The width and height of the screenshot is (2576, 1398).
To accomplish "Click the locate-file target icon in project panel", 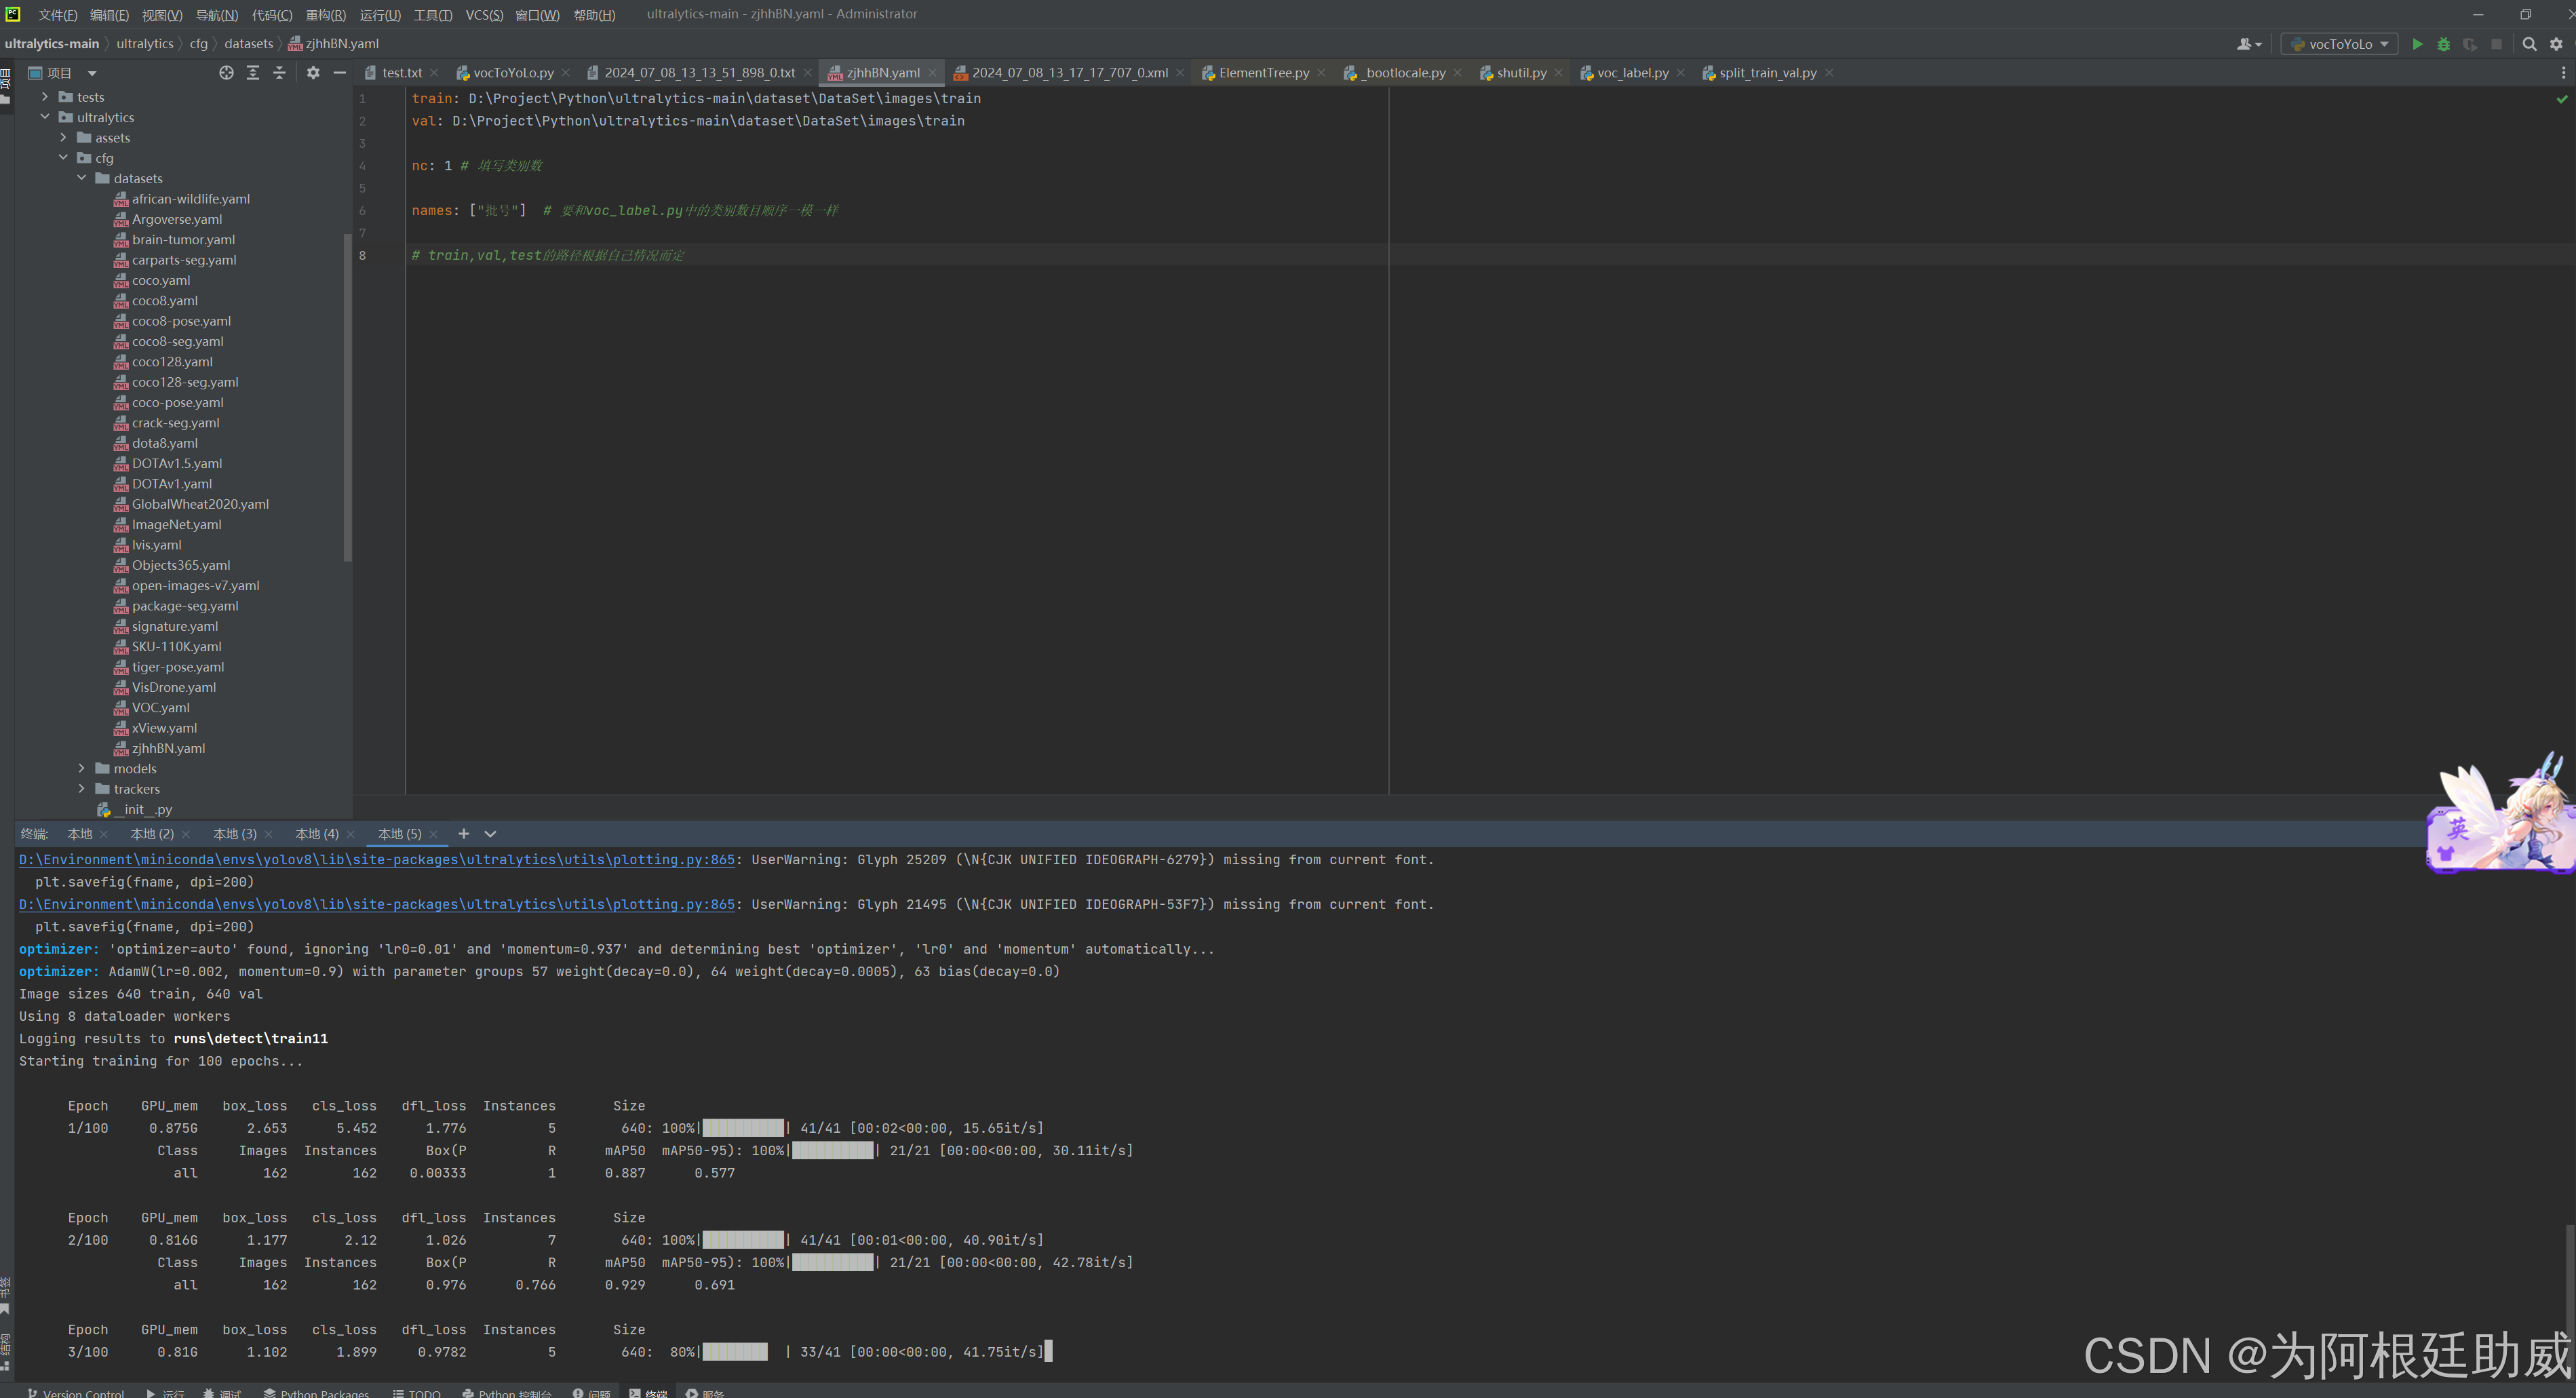I will [226, 73].
